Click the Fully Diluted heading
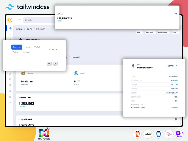This screenshot has width=188, height=141. (x=25, y=120)
